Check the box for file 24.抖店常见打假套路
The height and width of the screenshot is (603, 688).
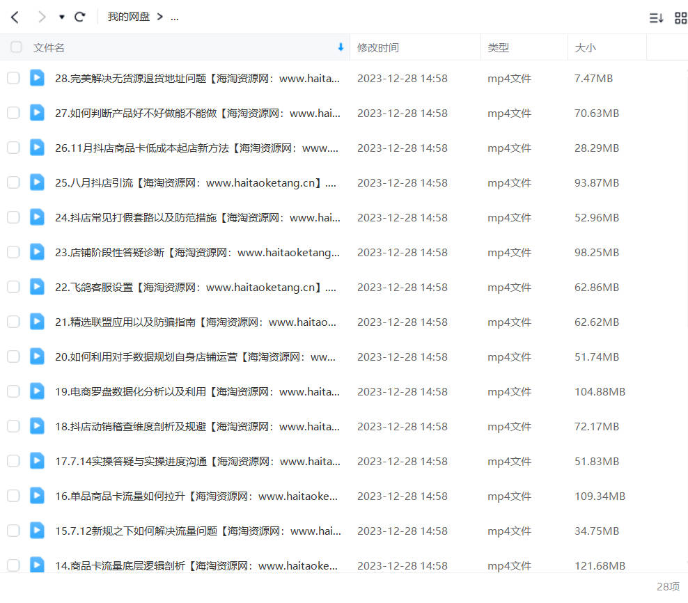point(14,217)
